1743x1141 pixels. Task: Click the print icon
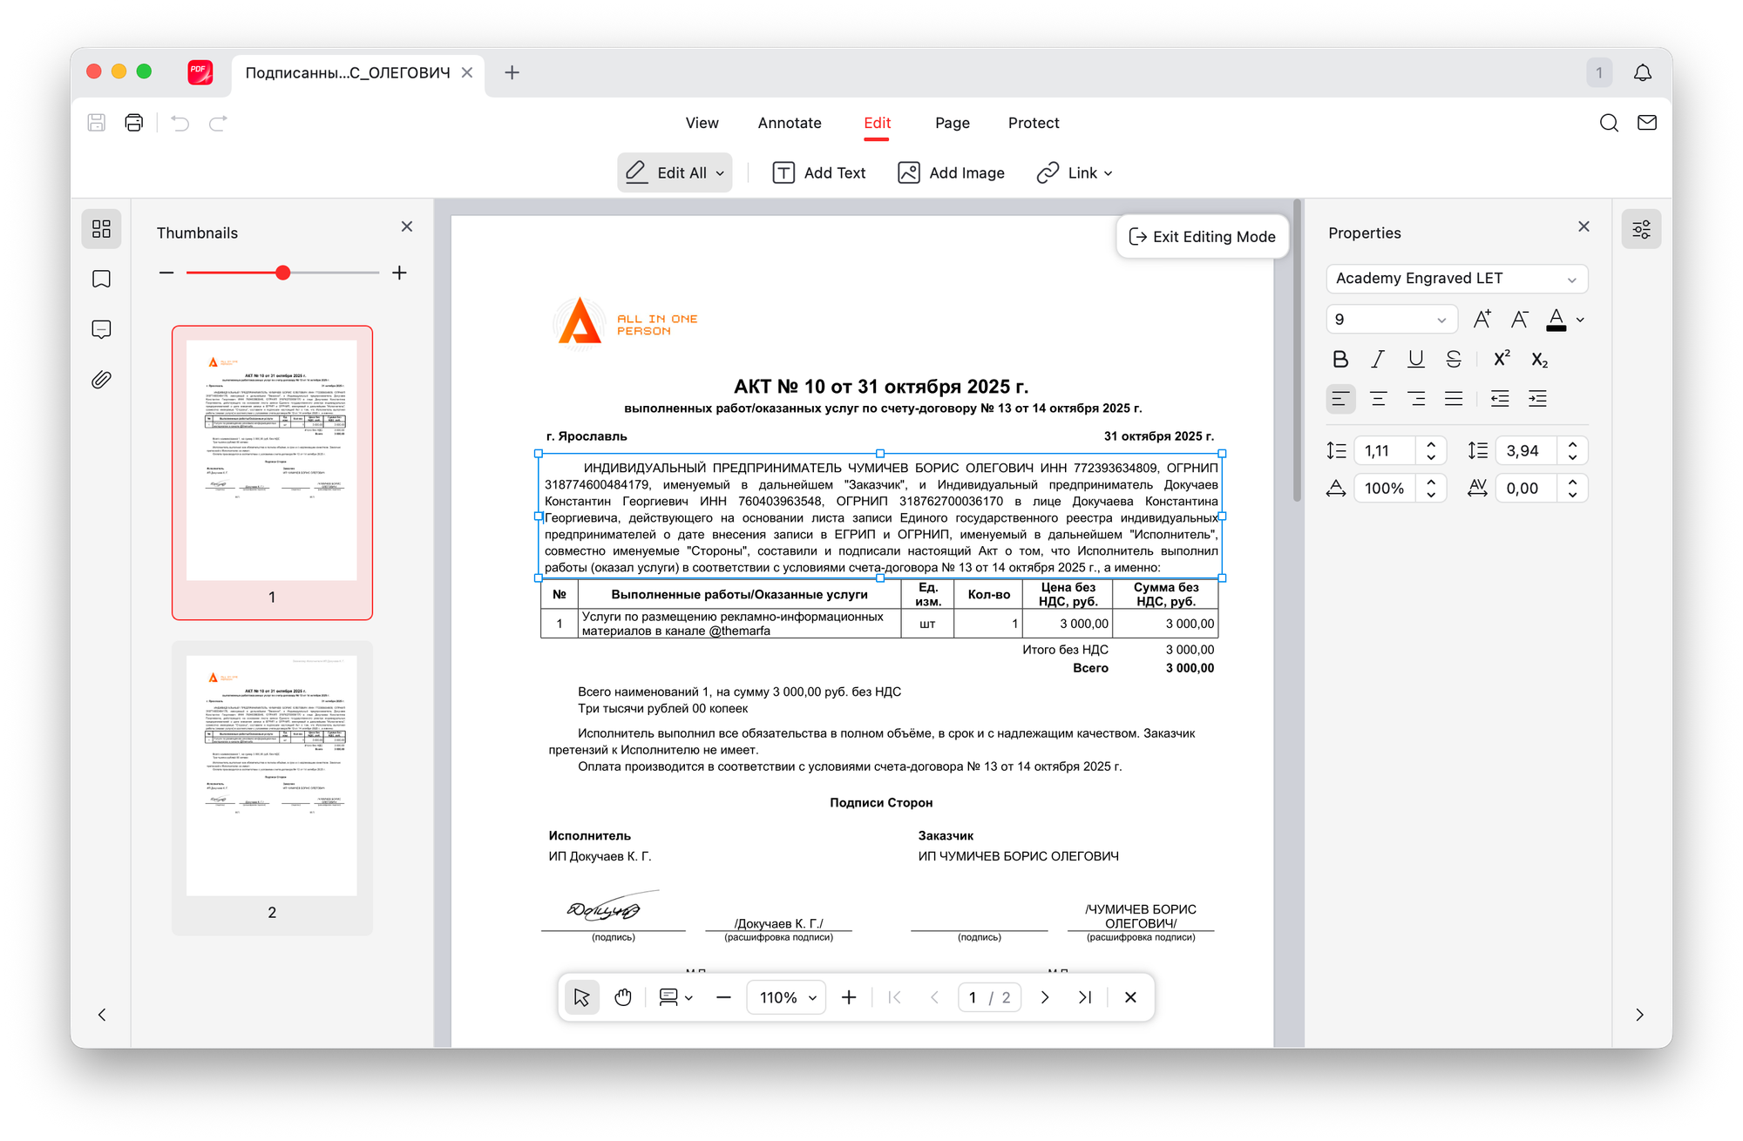click(x=133, y=123)
